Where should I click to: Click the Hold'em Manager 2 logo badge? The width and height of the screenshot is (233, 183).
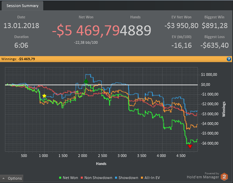click(x=224, y=177)
